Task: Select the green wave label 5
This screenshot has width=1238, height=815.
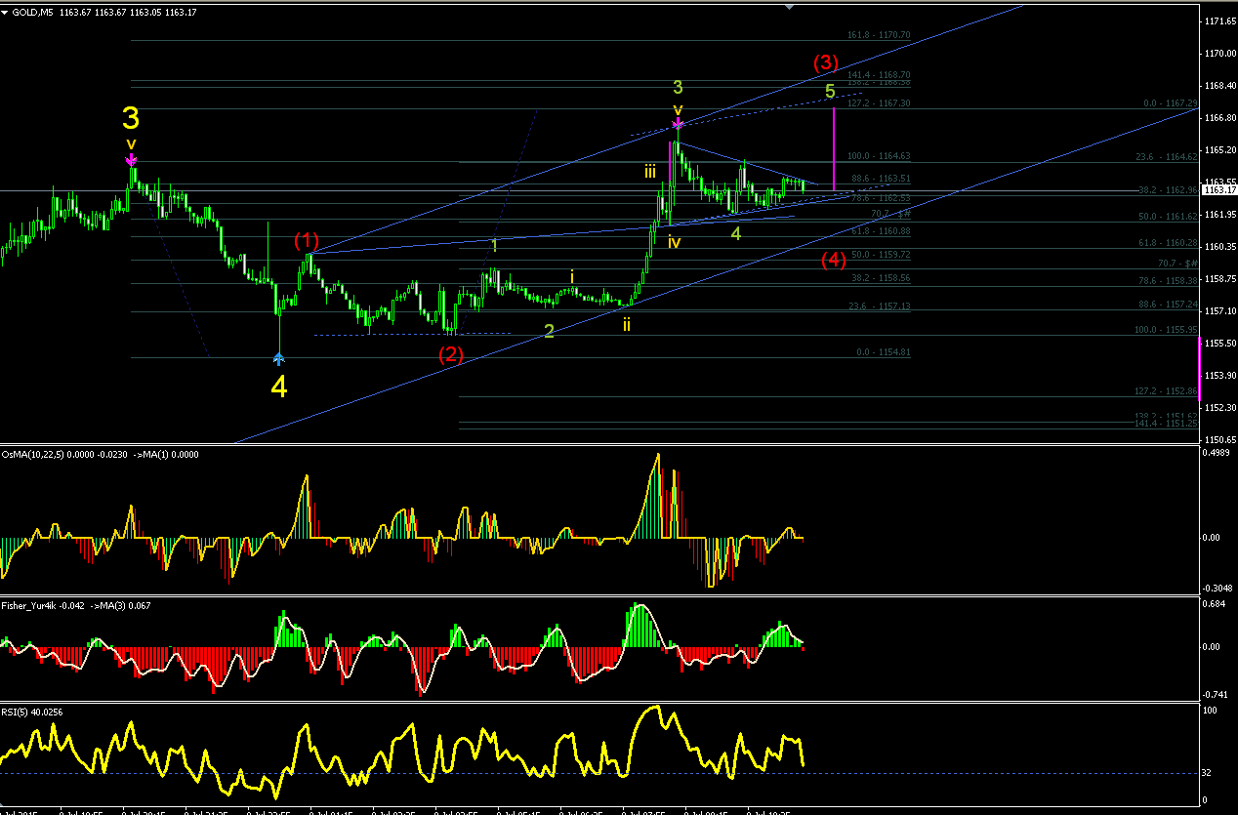Action: click(x=830, y=91)
